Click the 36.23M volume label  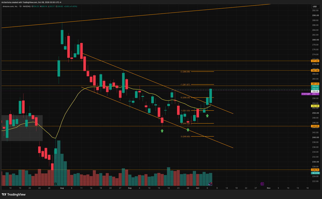[315, 173]
